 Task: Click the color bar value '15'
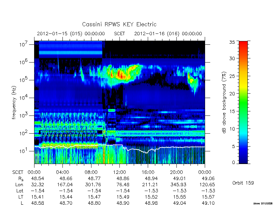[232, 111]
